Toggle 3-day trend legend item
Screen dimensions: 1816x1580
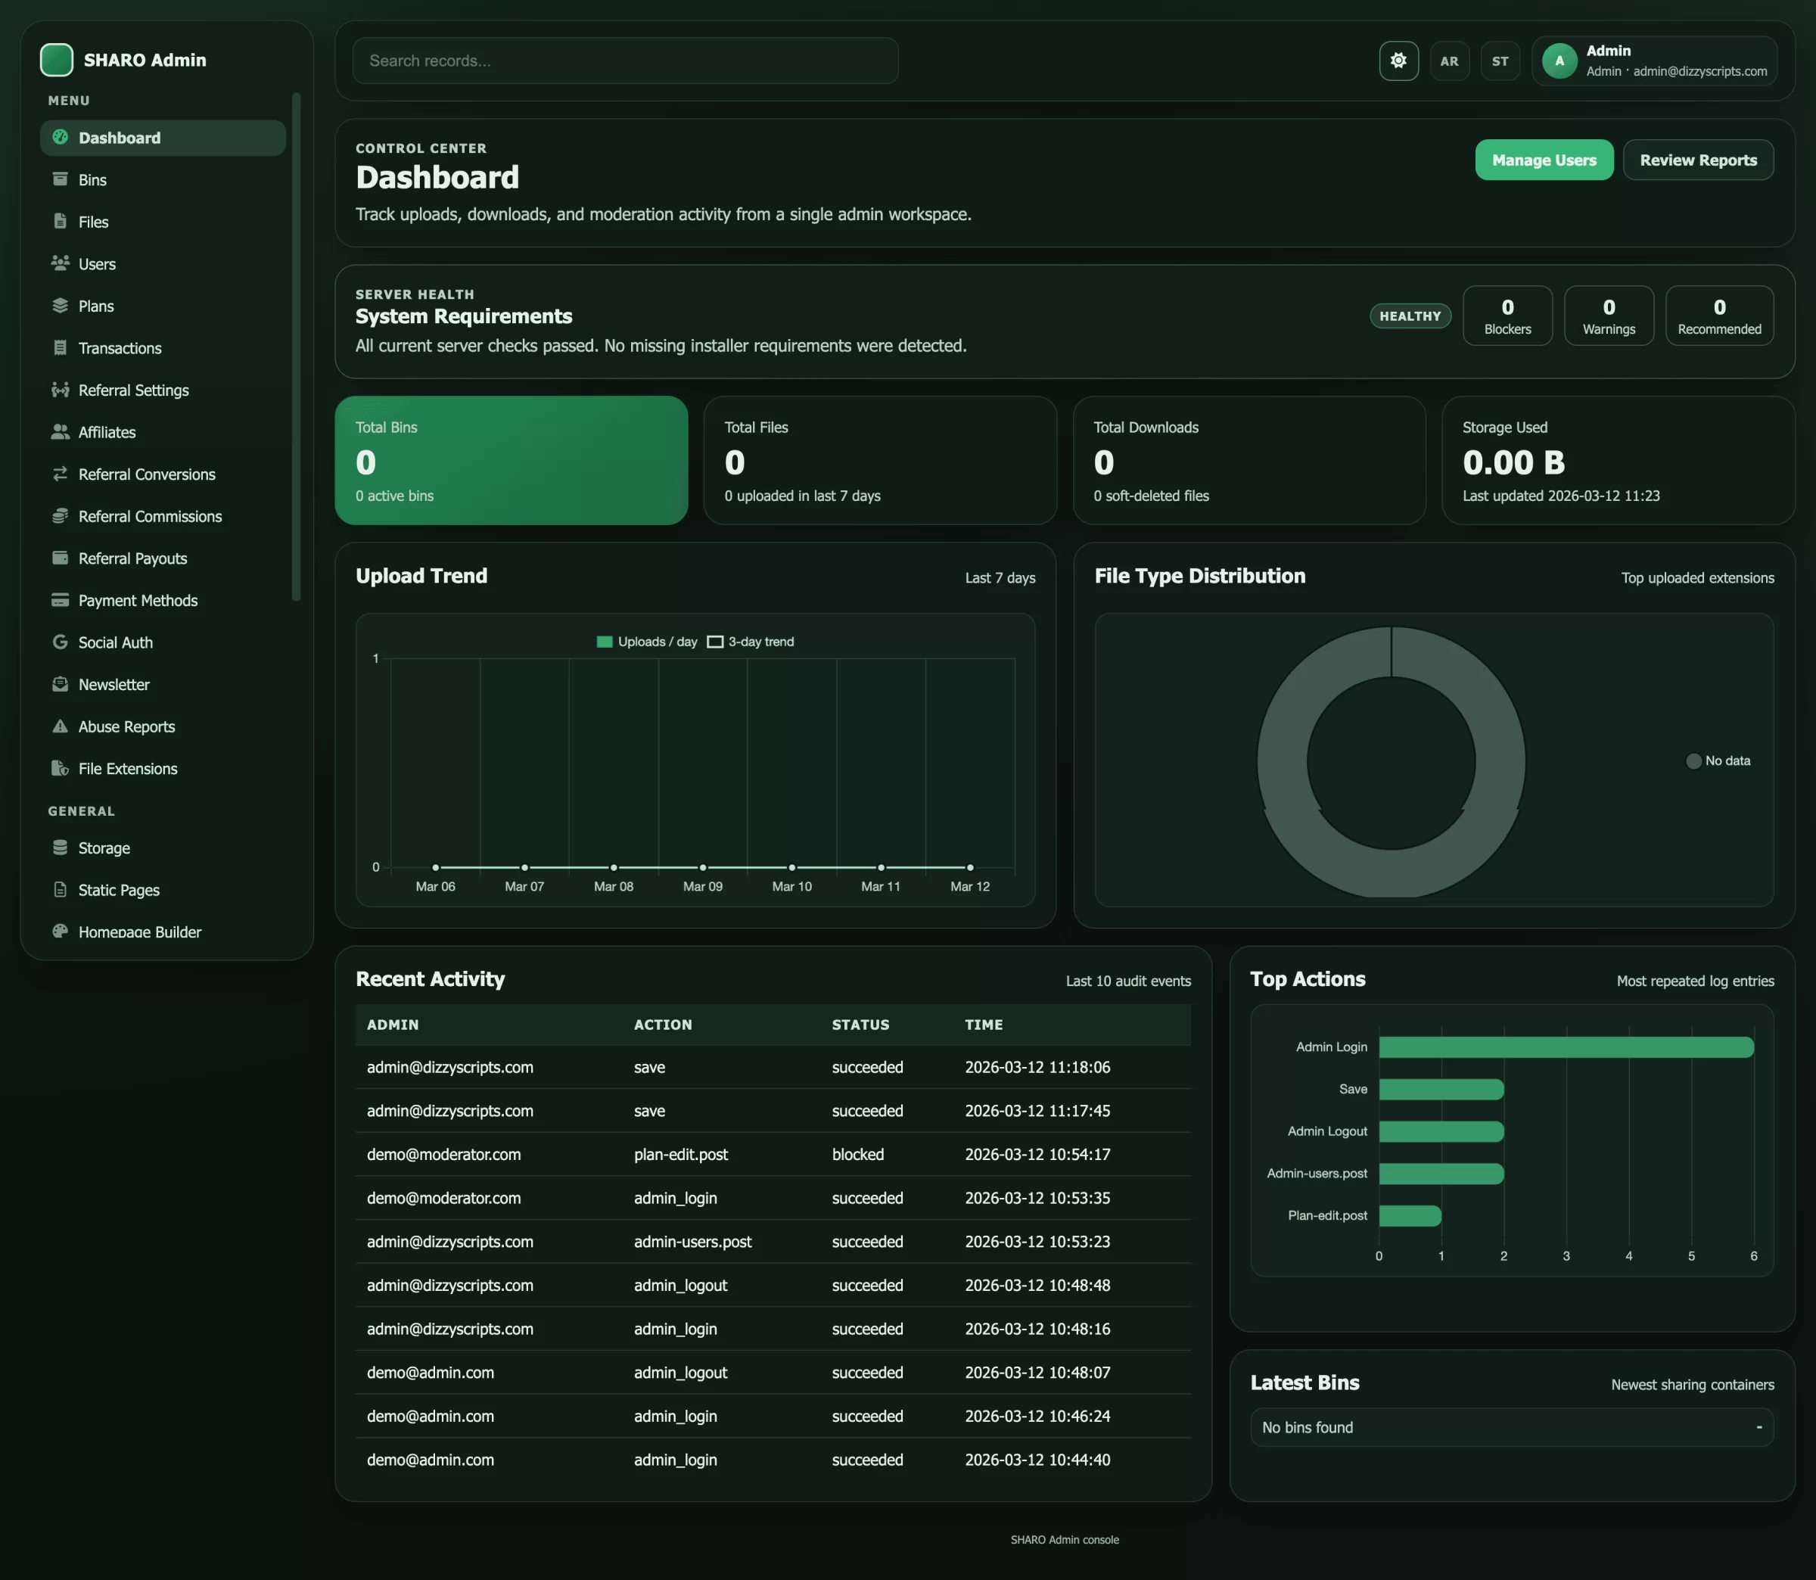[x=751, y=642]
